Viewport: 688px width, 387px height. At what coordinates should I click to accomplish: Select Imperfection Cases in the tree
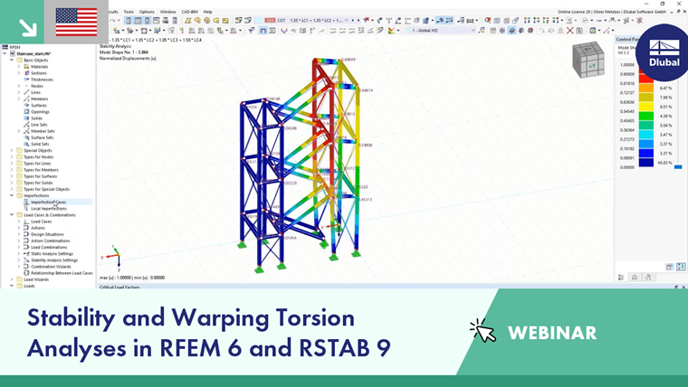pyautogui.click(x=48, y=202)
